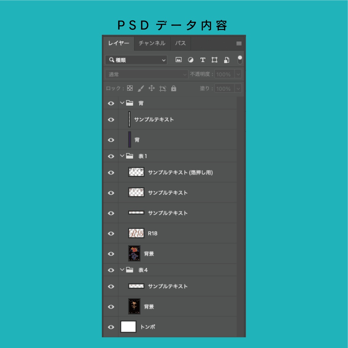Hide the 背 group via eye icon
The height and width of the screenshot is (348, 348).
(x=111, y=103)
